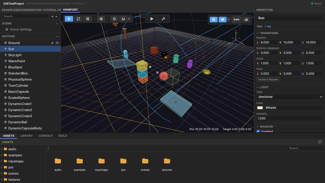Toggle Ground entity visibility eye

click(57, 43)
